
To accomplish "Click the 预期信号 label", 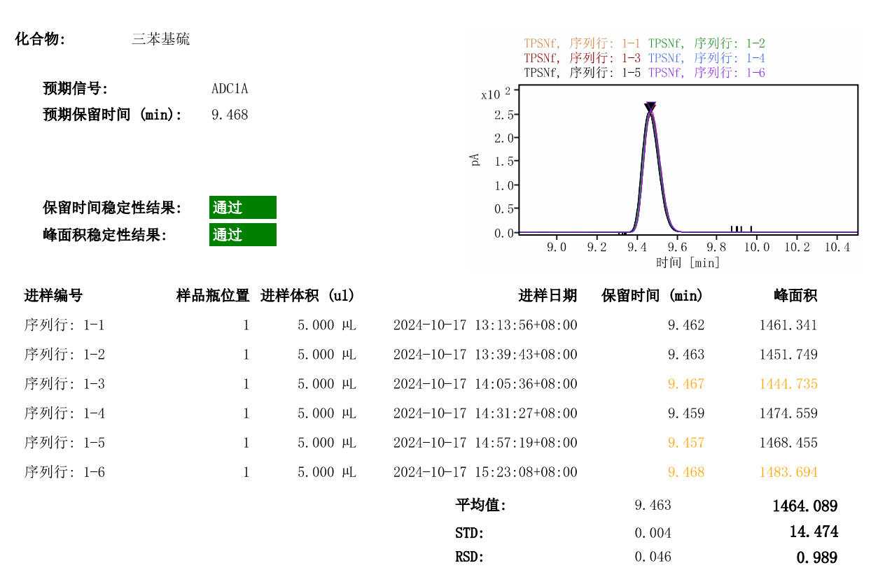I will pos(76,89).
